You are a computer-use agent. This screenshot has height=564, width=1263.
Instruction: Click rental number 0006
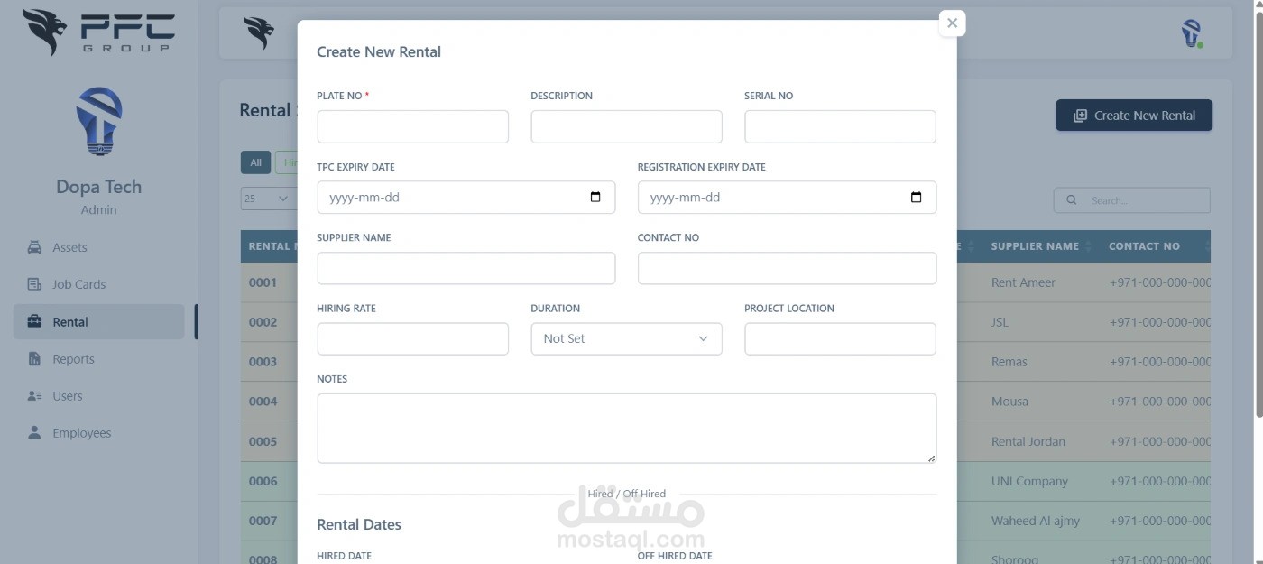point(263,481)
